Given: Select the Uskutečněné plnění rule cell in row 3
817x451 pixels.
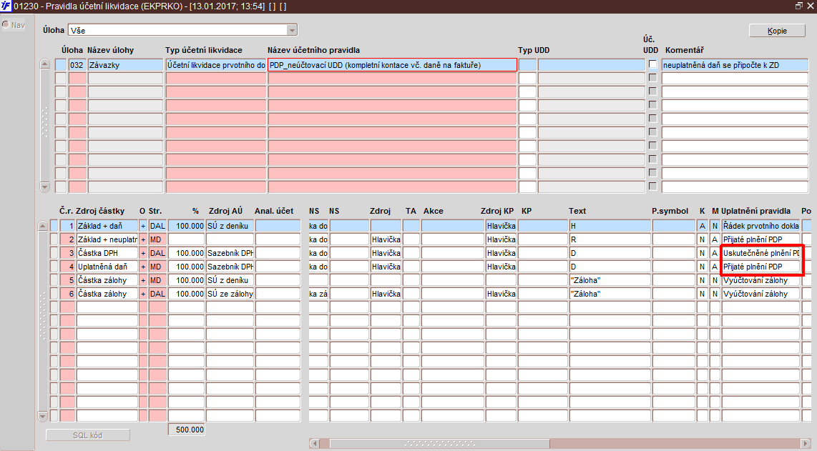Looking at the screenshot, I should 760,253.
